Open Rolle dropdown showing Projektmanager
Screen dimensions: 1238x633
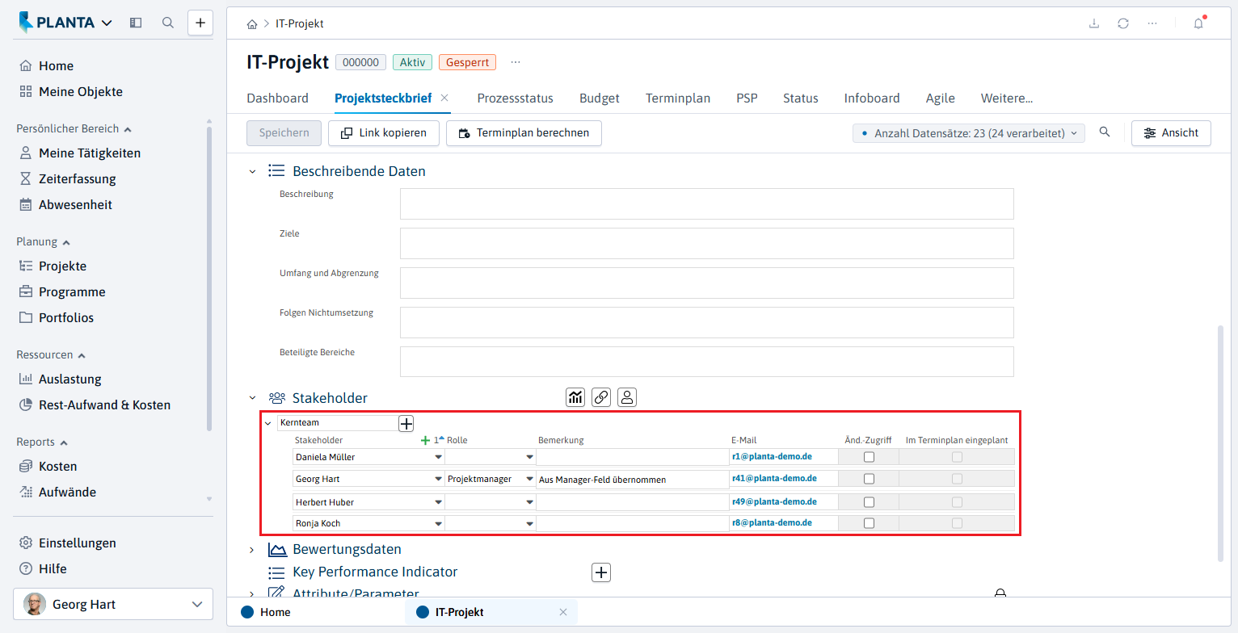tap(491, 479)
